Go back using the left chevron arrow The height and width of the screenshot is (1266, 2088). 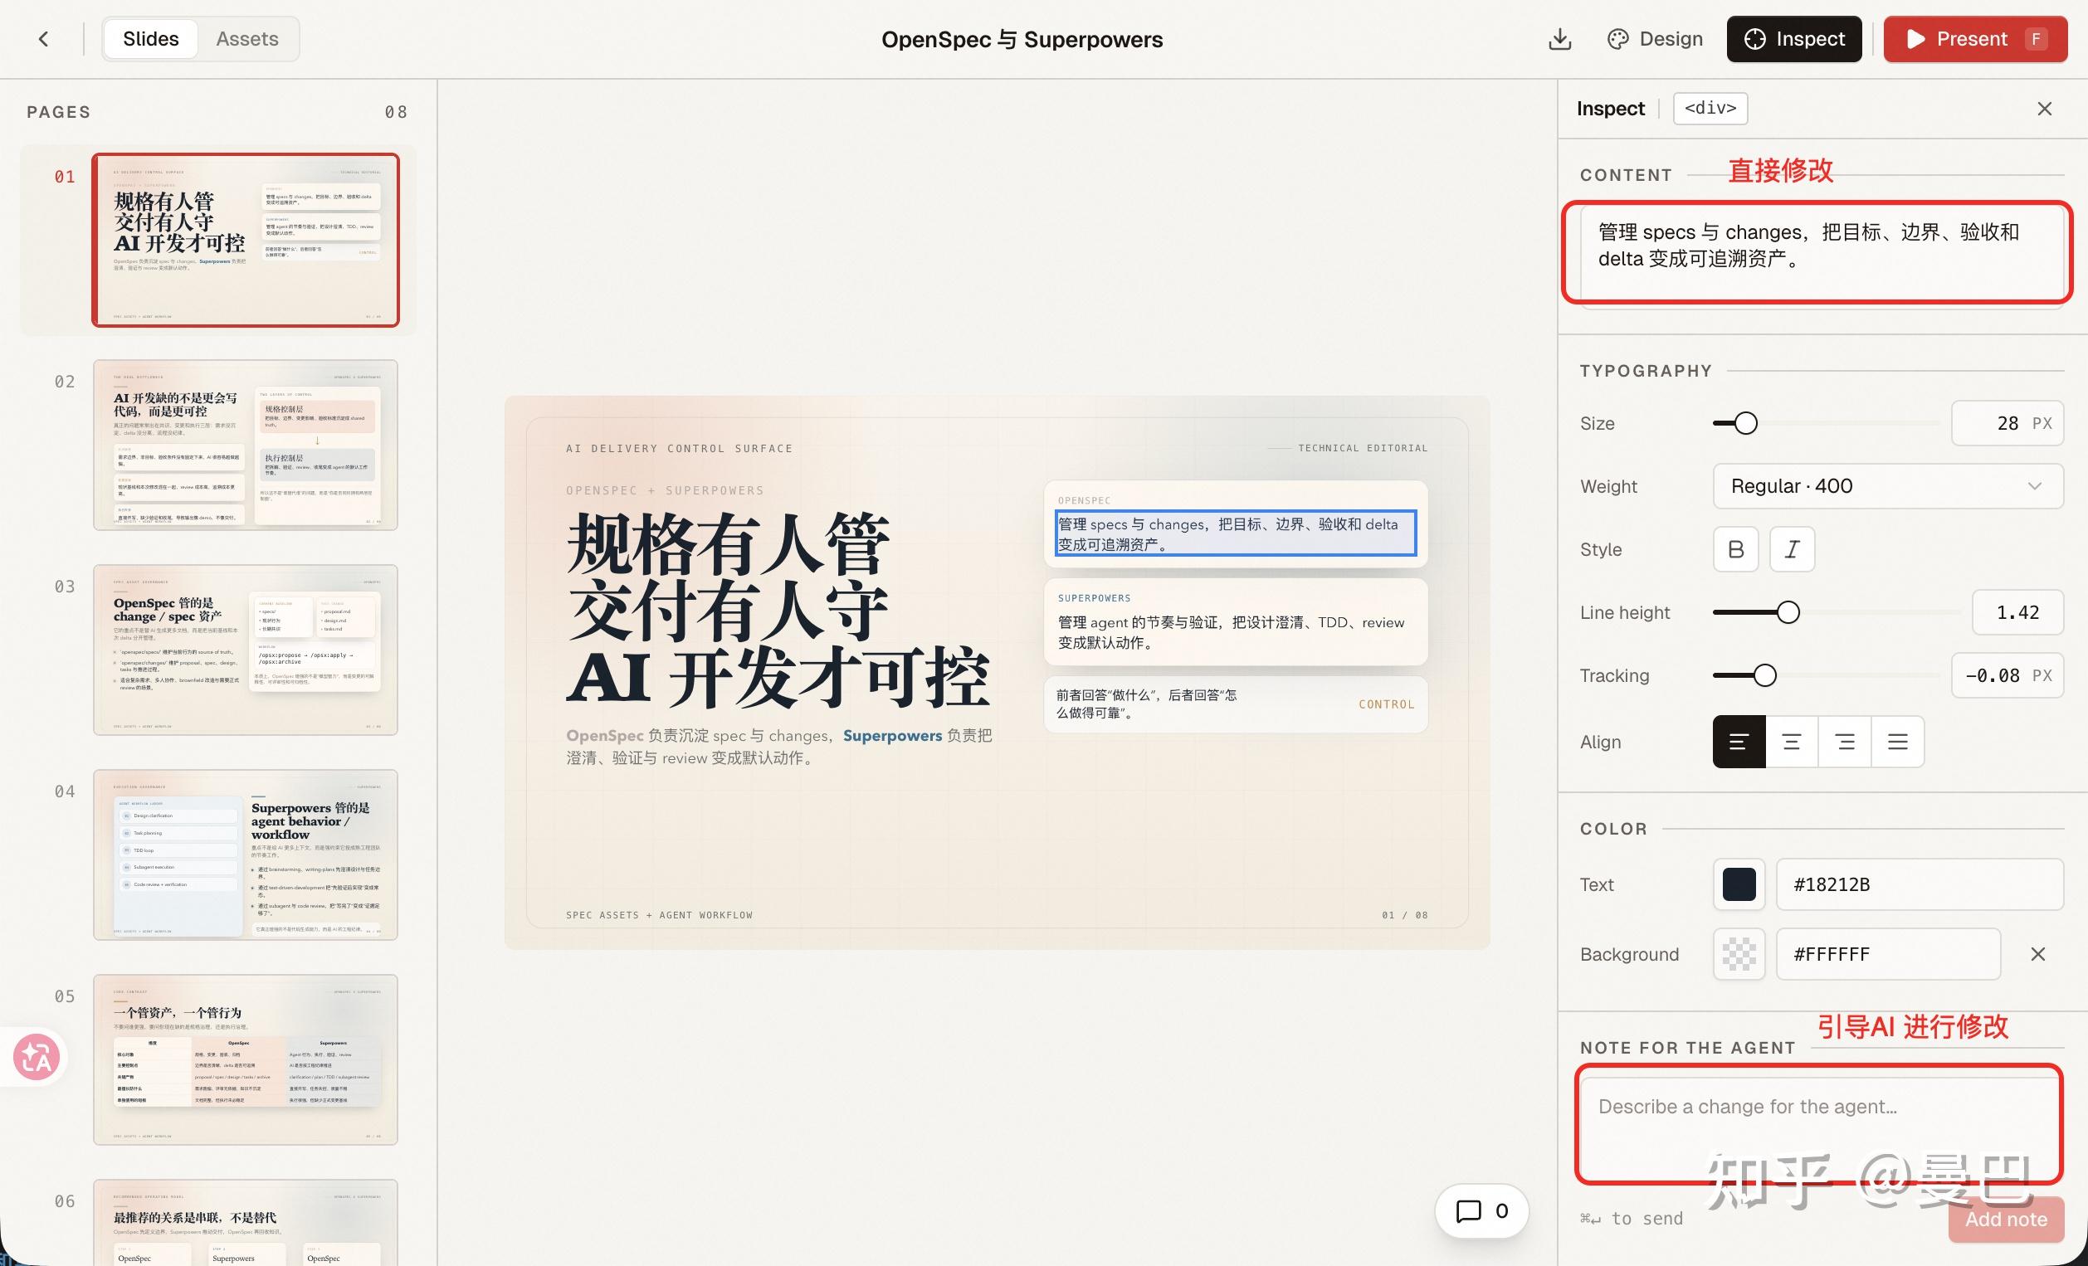click(44, 39)
